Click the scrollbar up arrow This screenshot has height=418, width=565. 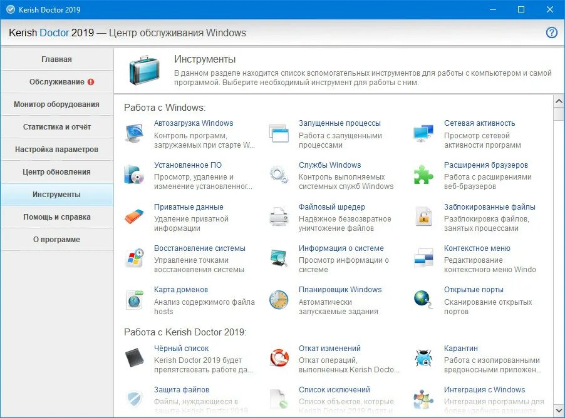coord(559,101)
